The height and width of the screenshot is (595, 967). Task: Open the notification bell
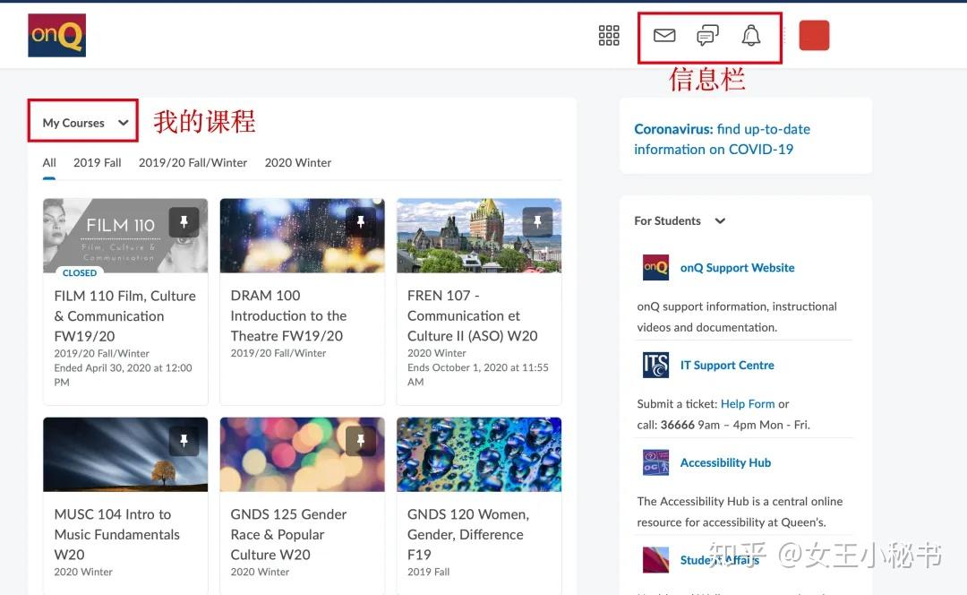(750, 36)
